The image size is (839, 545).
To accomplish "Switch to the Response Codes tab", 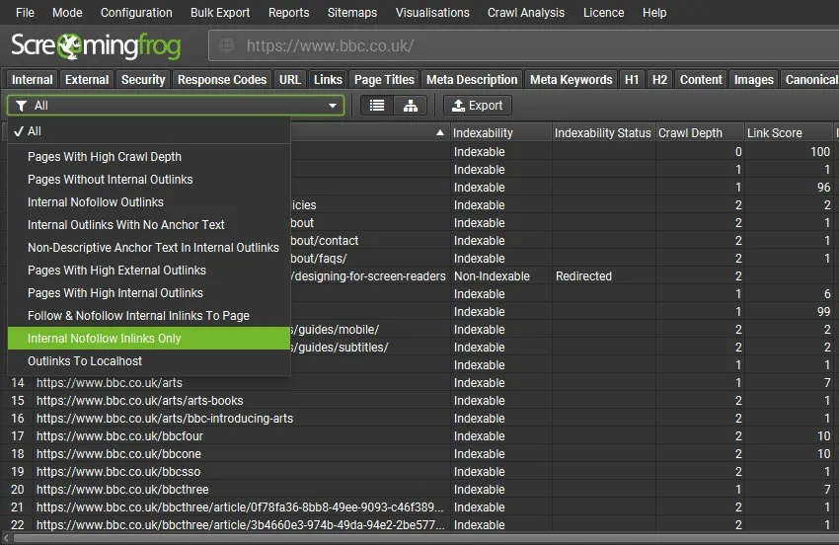I will tap(222, 80).
